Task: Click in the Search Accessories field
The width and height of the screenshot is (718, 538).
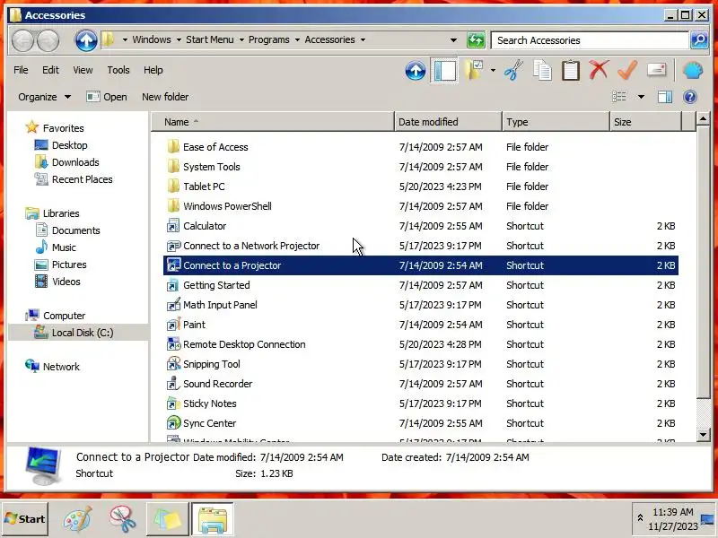Action: (590, 40)
